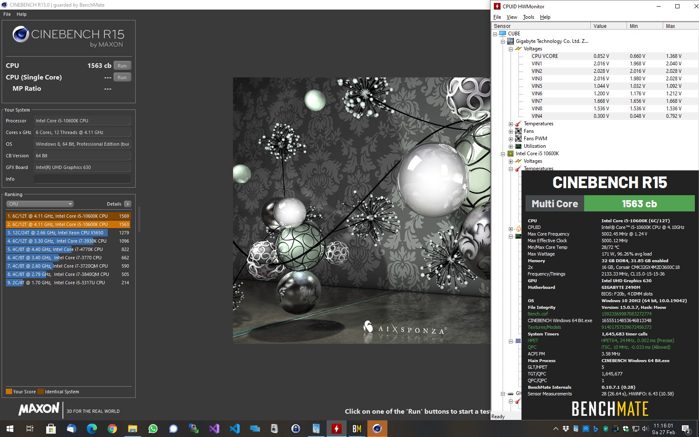This screenshot has width=699, height=437.
Task: Open Visual Studio Code from taskbar
Action: pyautogui.click(x=234, y=429)
